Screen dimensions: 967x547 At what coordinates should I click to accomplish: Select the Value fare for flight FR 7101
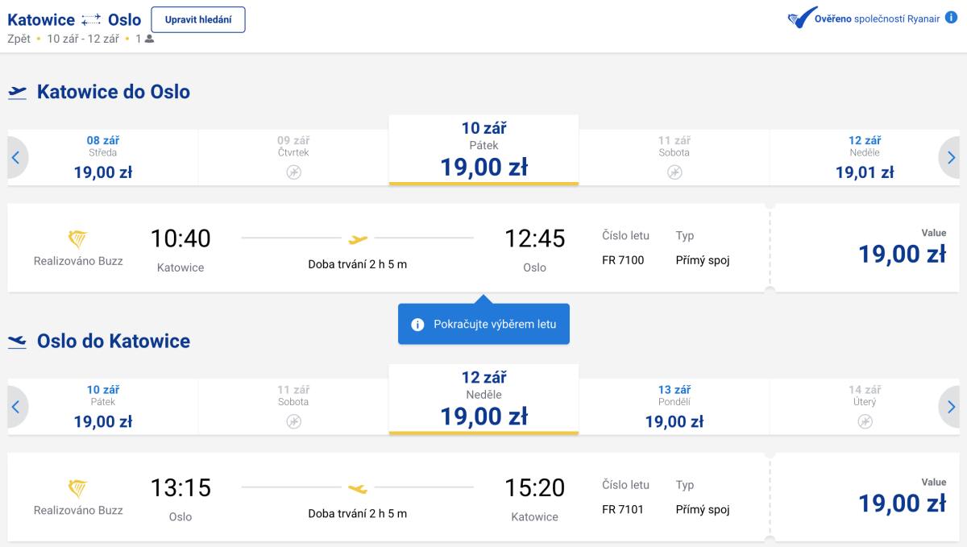pos(901,497)
